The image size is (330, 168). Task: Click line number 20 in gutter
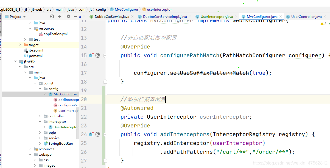pos(83,99)
